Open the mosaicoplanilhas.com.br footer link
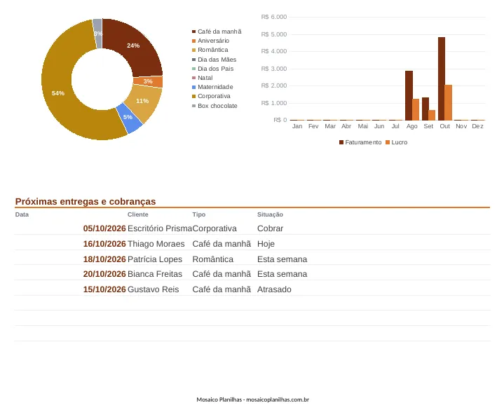Image resolution: width=504 pixels, height=417 pixels. point(278,399)
